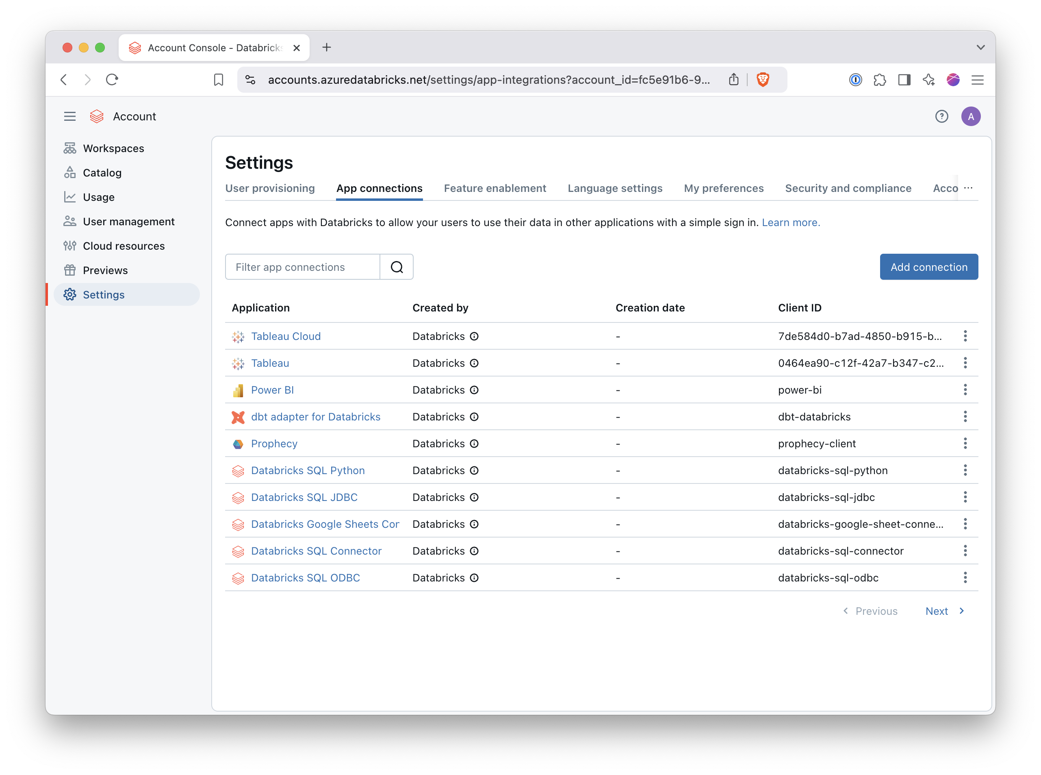1041x775 pixels.
Task: Open Databricks SQL ODBC link
Action: coord(305,578)
